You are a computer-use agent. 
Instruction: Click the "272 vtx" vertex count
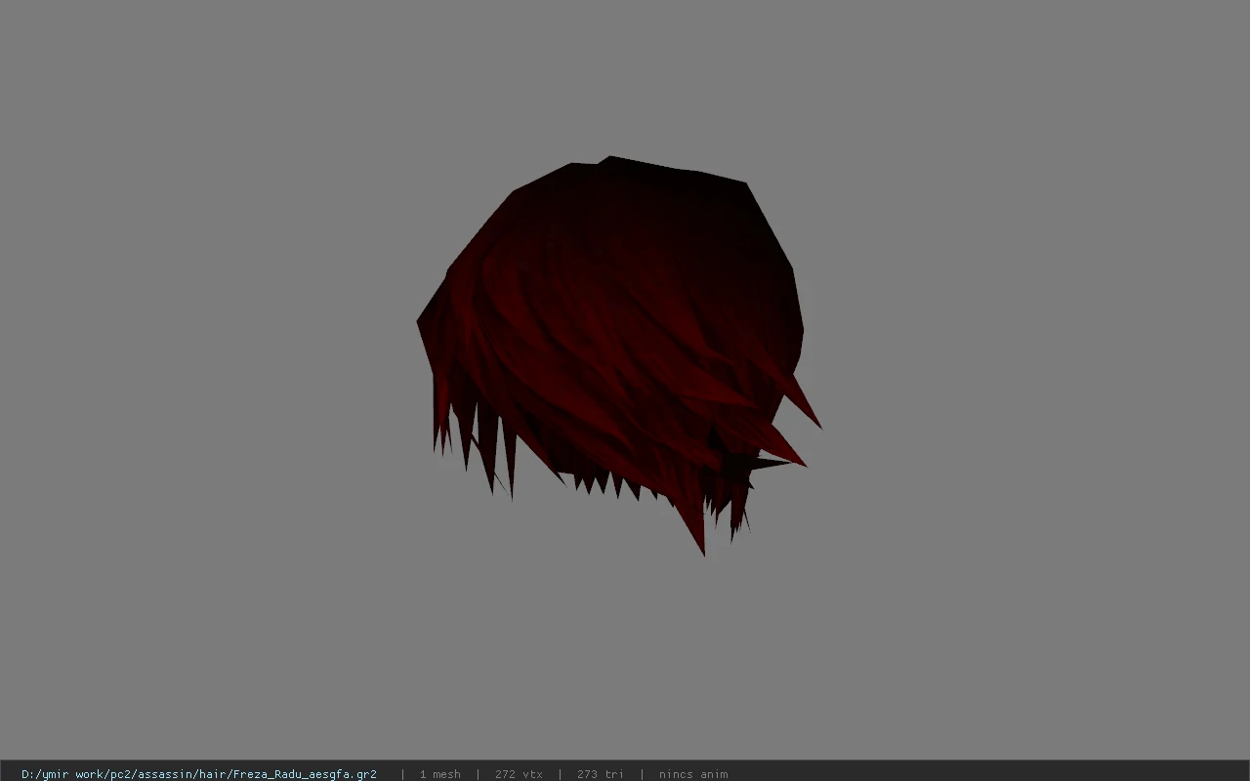519,774
